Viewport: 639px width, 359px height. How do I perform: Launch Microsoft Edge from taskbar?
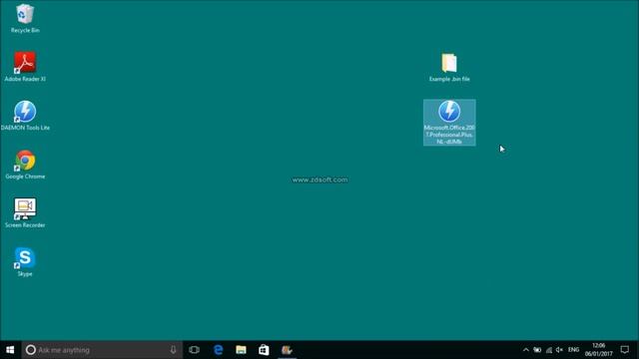[x=219, y=350]
